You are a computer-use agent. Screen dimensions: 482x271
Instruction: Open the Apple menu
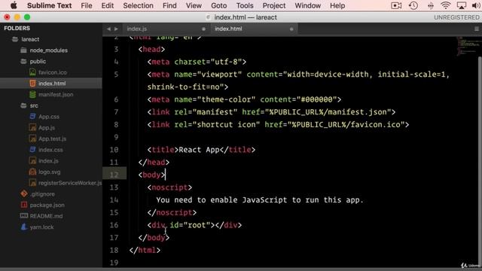click(x=14, y=5)
